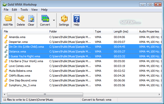Click the folder path of Love Comes.wma
This screenshot has height=104, width=164.
(x=70, y=66)
